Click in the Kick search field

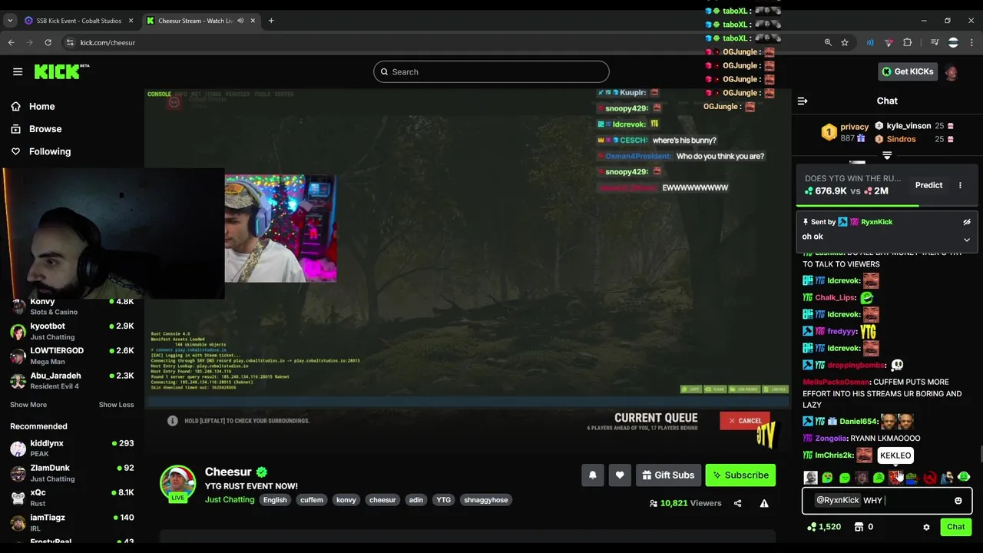tap(491, 71)
